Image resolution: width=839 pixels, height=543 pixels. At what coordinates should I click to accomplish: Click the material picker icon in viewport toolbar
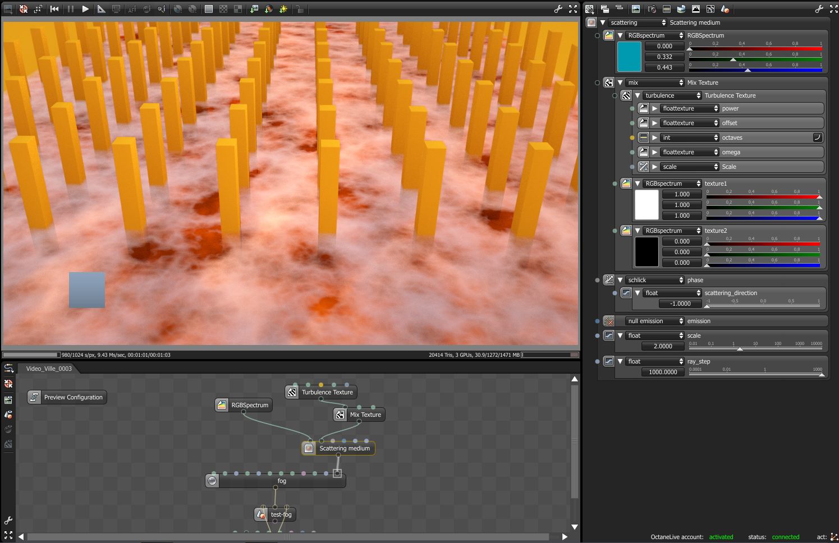tap(147, 9)
